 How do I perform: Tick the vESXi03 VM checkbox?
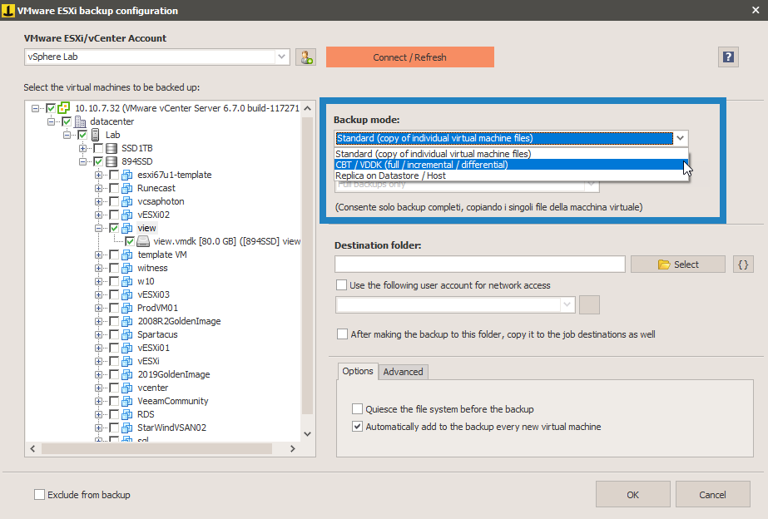coord(114,294)
